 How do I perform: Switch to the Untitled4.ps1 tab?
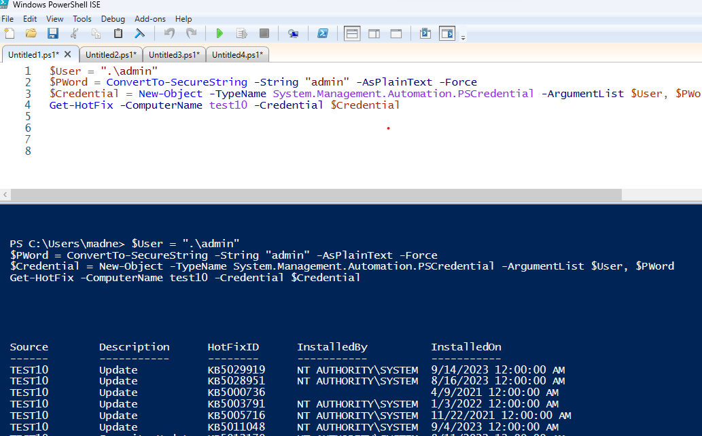[237, 54]
